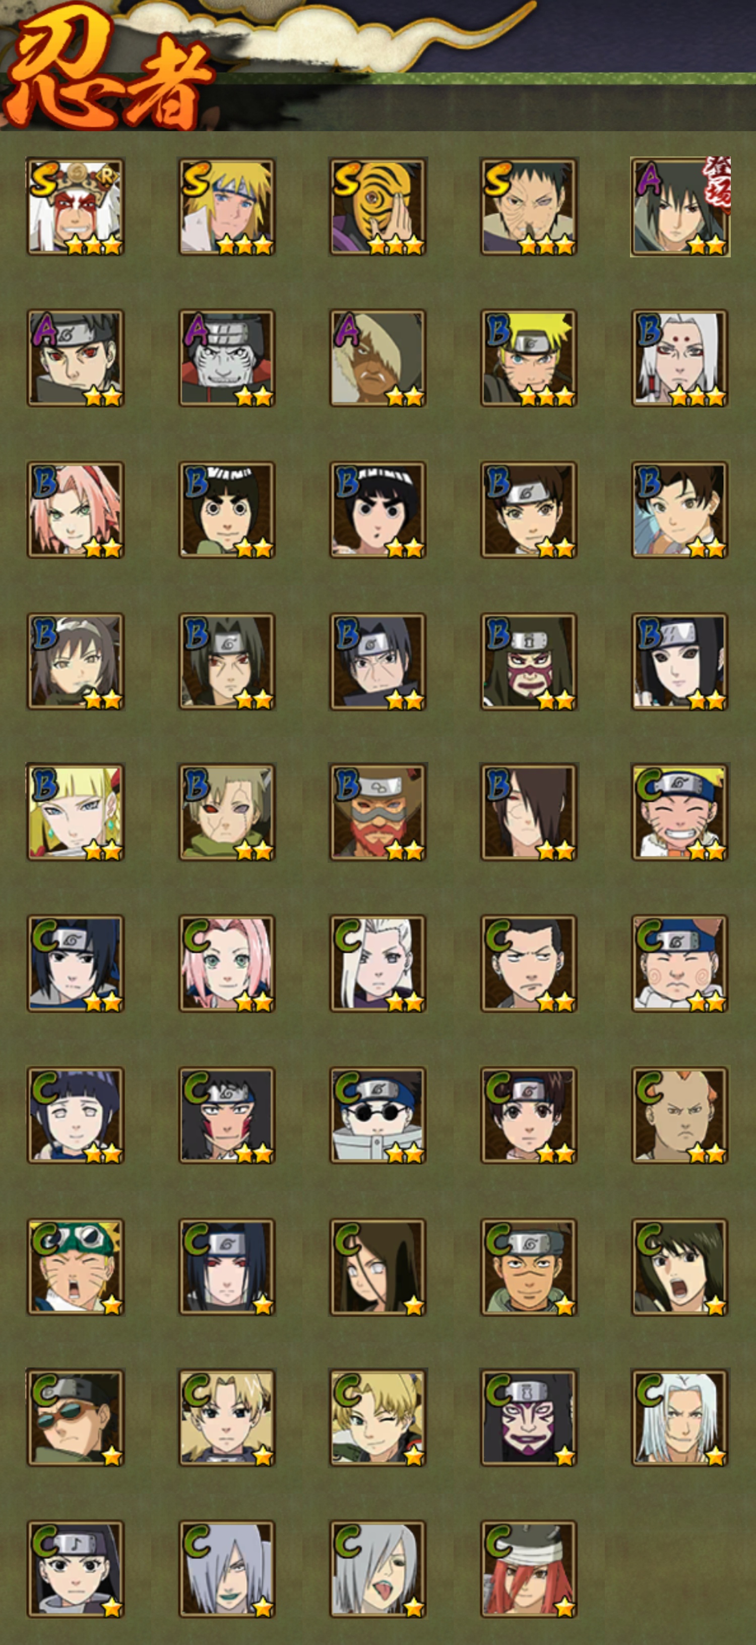Pick the B-rank white-haired ninja with forehead dots
The height and width of the screenshot is (1645, 756).
coord(680,358)
